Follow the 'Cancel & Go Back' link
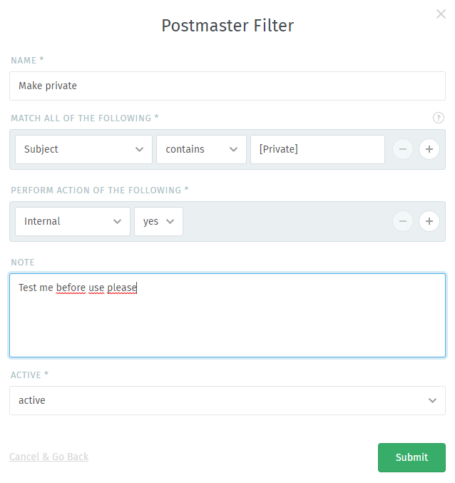 (49, 457)
